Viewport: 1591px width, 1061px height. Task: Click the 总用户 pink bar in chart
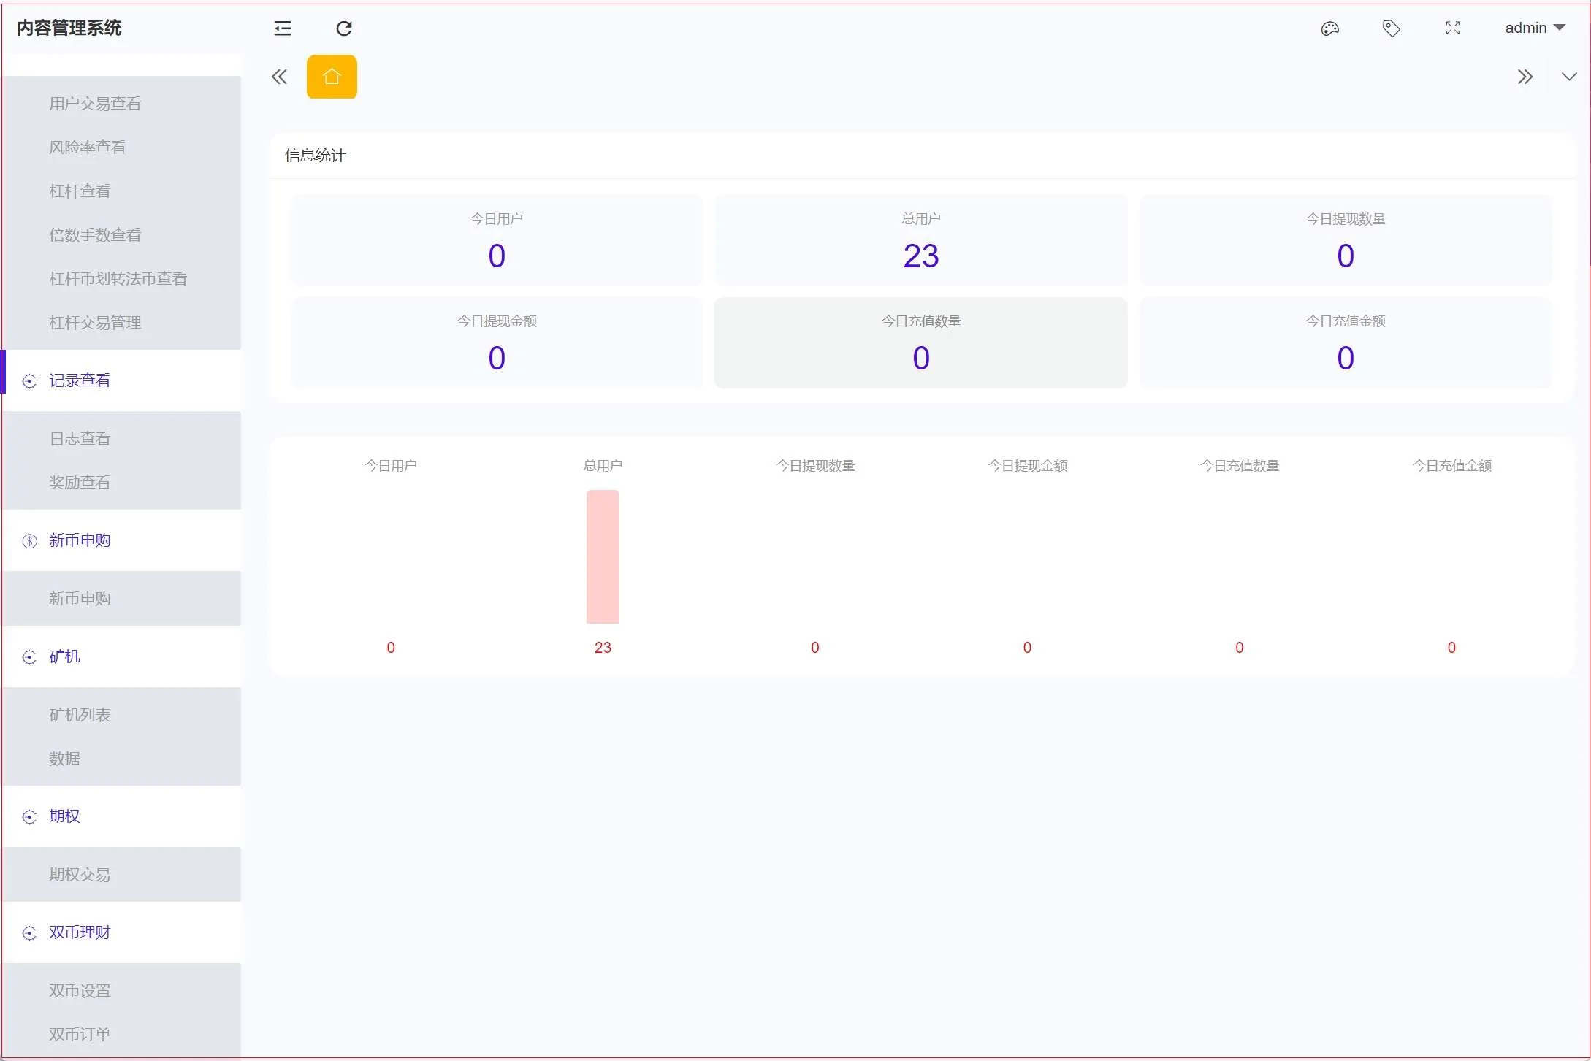click(x=602, y=556)
